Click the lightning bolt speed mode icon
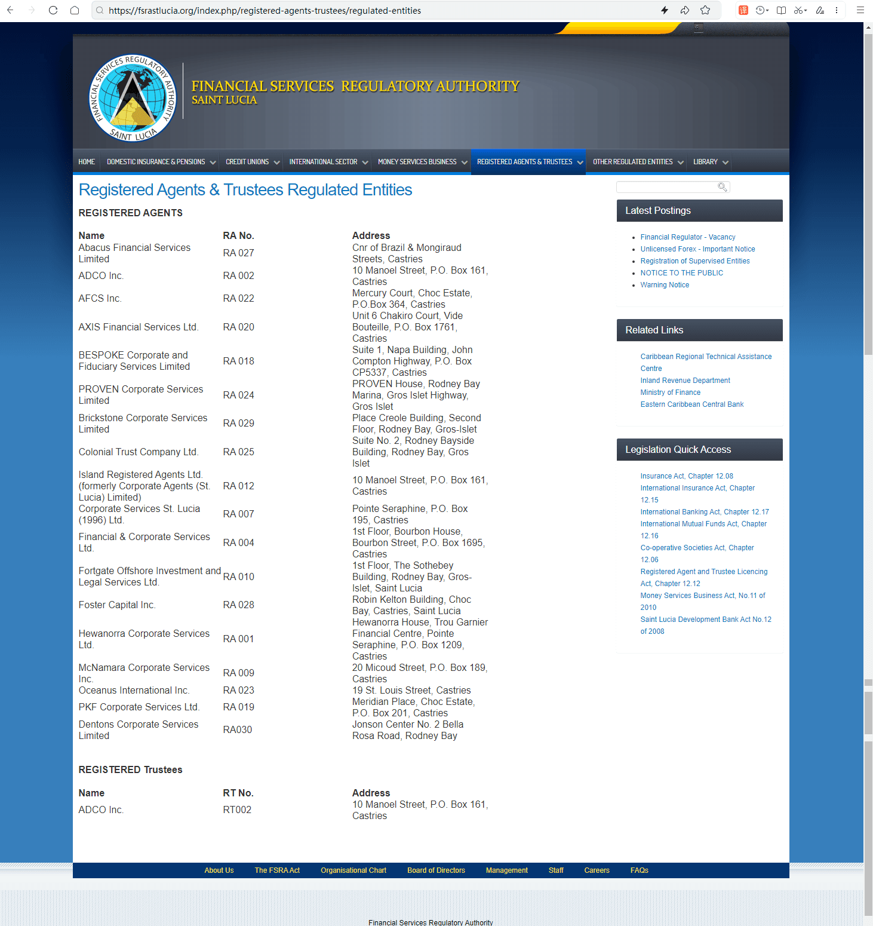The height and width of the screenshot is (926, 873). point(665,10)
